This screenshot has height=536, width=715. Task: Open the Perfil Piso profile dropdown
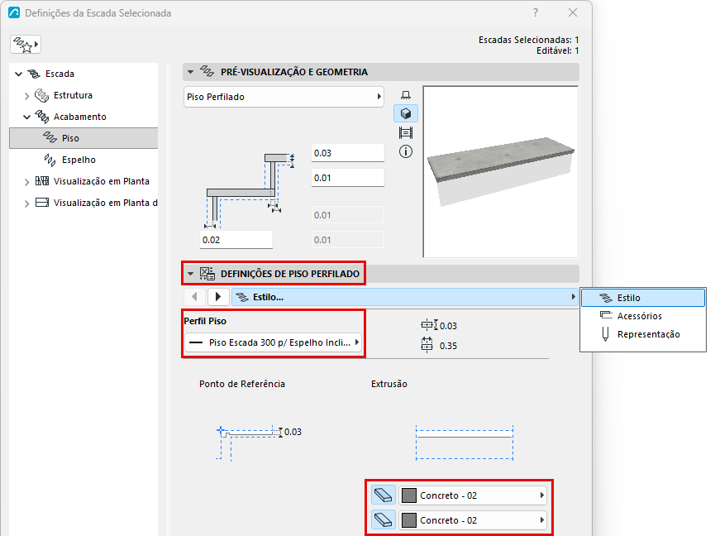pos(274,342)
